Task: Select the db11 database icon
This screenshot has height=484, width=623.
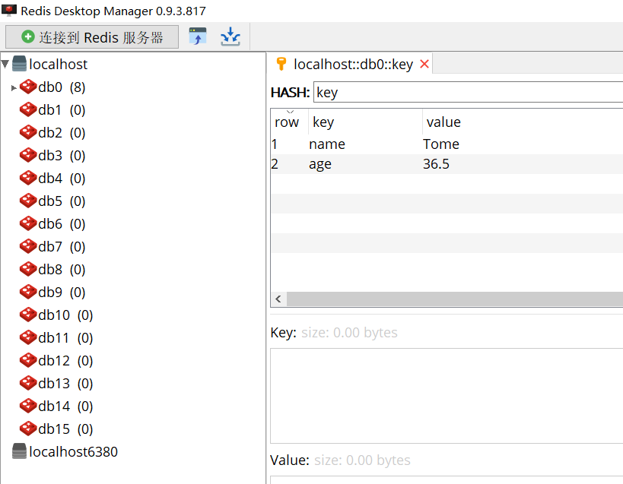Action: 28,337
